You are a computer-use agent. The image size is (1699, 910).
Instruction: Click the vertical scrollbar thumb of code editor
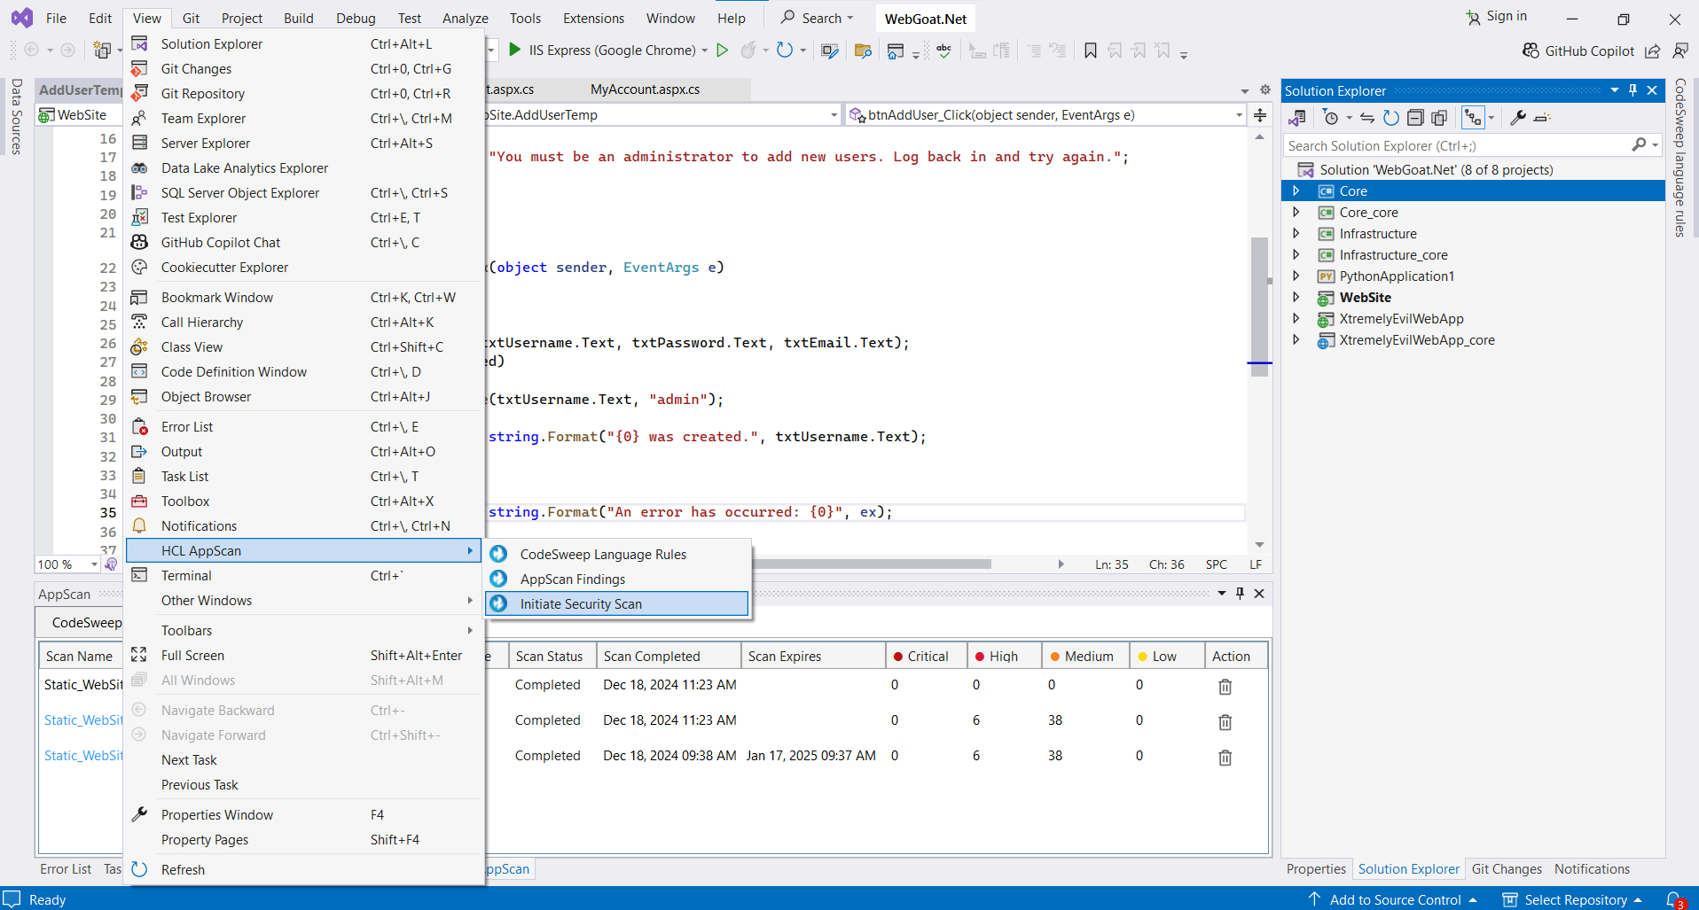1259,307
